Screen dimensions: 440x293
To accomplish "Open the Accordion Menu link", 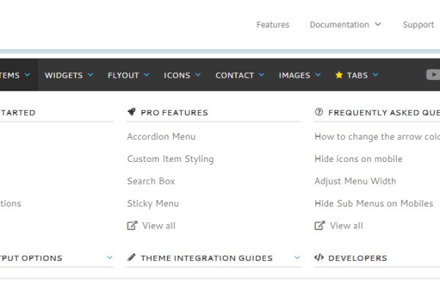I will [161, 136].
